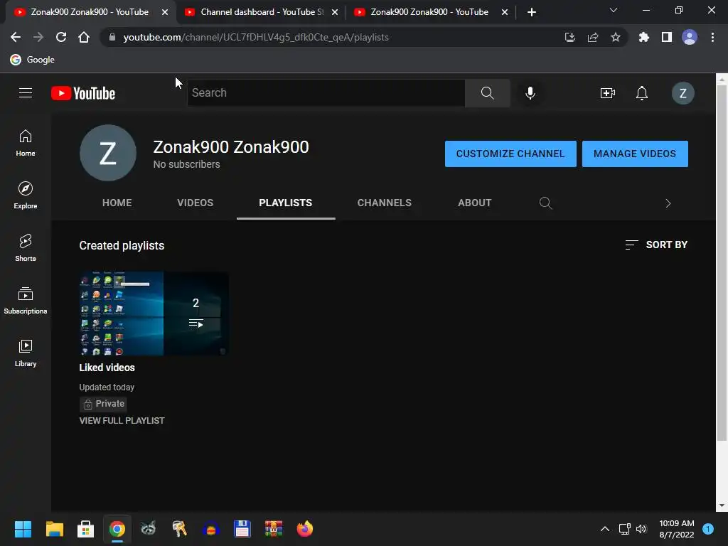
Task: Click the address bar URL
Action: pos(256,37)
